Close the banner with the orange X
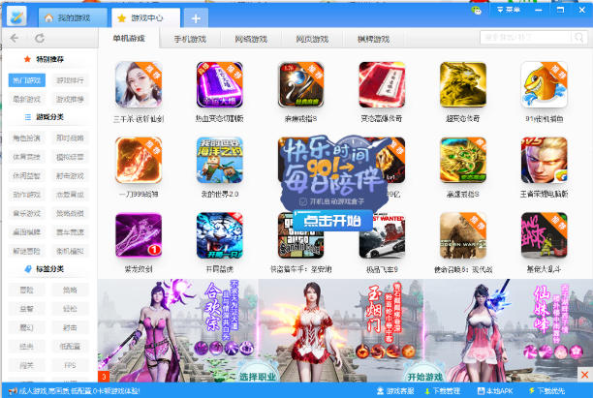 coord(584,375)
